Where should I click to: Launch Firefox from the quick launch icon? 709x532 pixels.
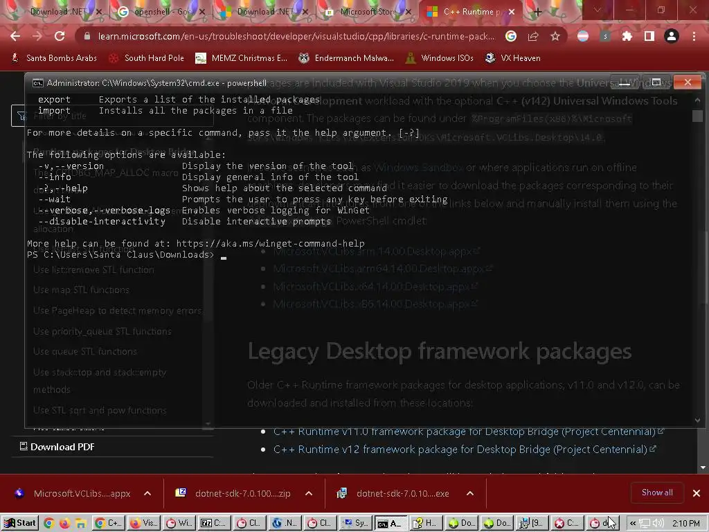coord(64,524)
